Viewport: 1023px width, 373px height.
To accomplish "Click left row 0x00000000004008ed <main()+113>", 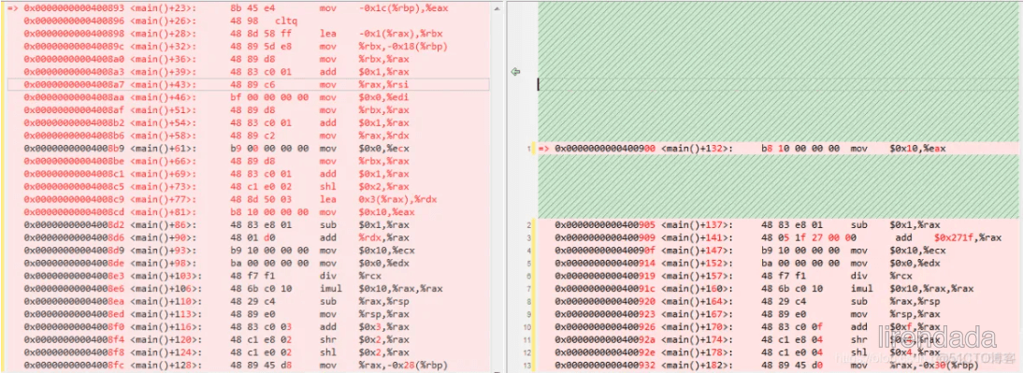I will pos(248,314).
